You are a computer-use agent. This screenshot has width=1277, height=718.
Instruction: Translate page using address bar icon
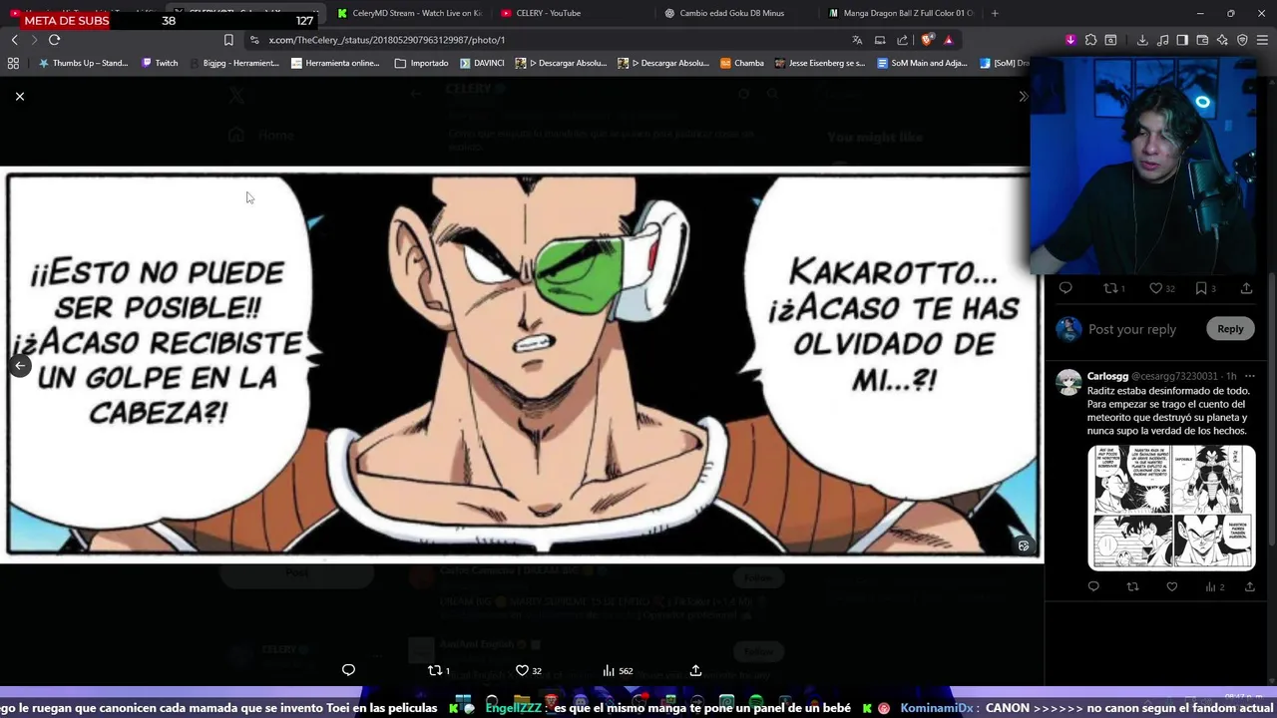coord(857,40)
